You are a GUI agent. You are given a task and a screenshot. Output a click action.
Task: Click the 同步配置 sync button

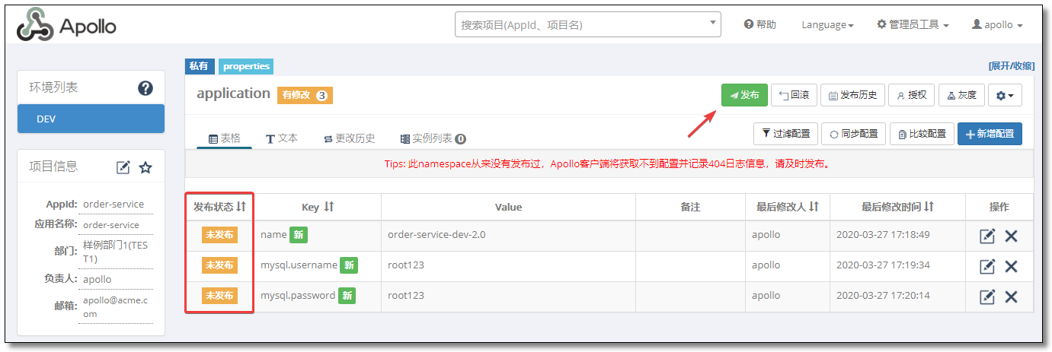pos(854,133)
